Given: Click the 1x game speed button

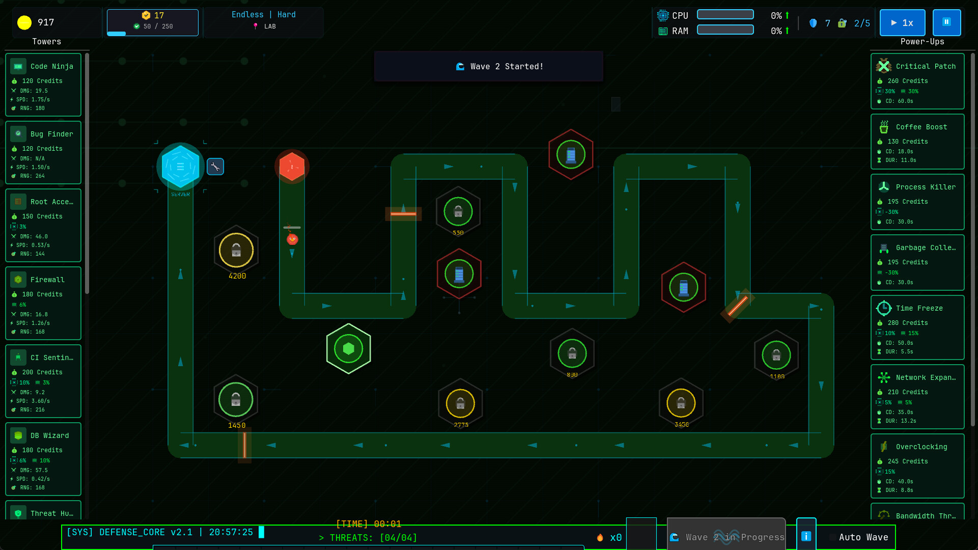Looking at the screenshot, I should pos(902,22).
